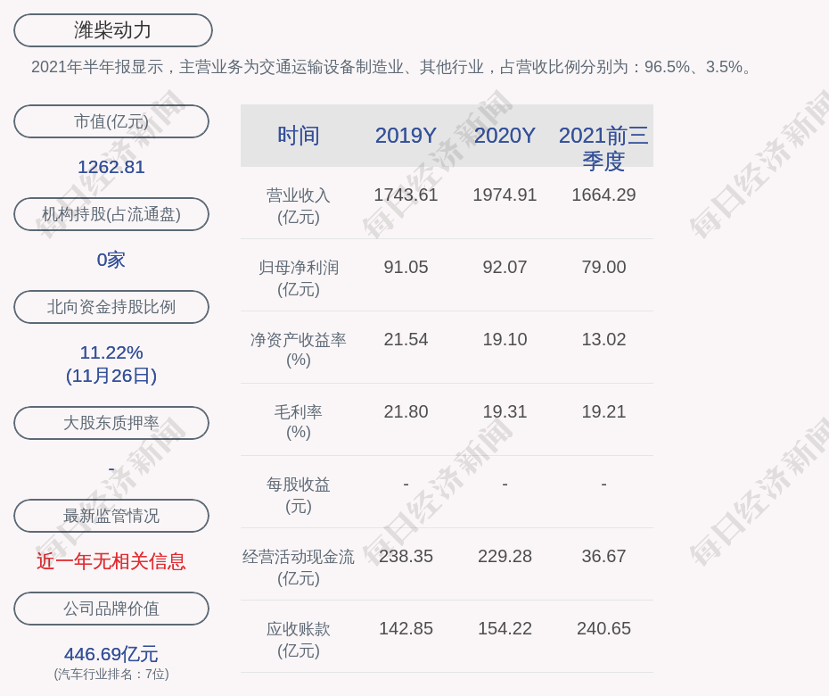Click revenue value 1664.29
This screenshot has width=829, height=696.
[603, 195]
